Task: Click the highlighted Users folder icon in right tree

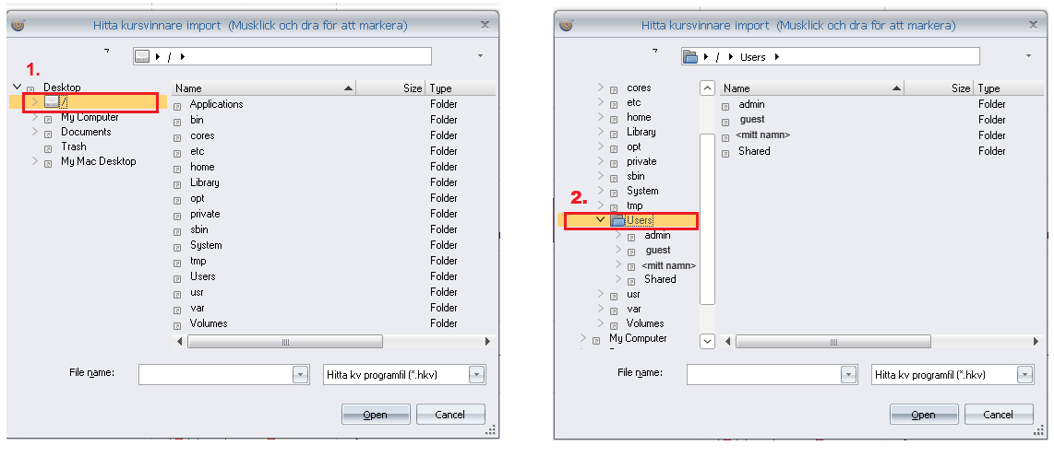Action: (617, 220)
